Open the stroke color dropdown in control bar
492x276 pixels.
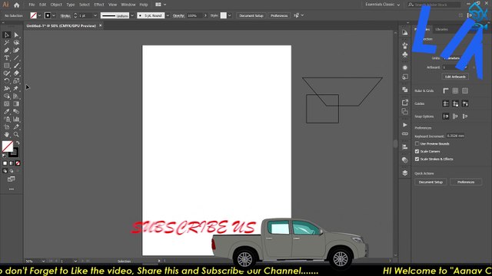click(x=54, y=15)
